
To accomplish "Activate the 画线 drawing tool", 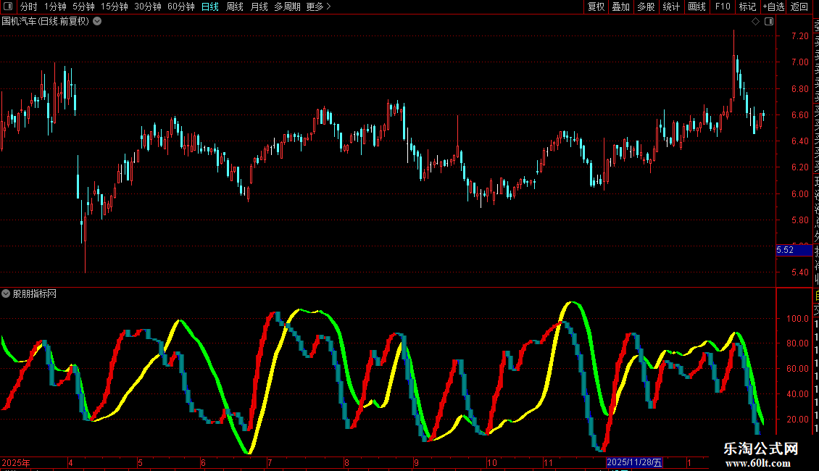I will coord(697,7).
